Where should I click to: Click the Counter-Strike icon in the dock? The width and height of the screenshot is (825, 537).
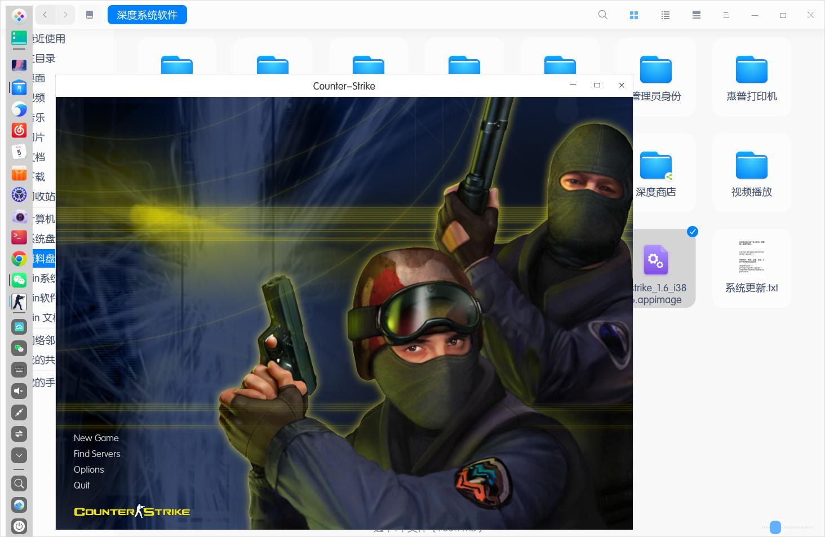[x=19, y=302]
